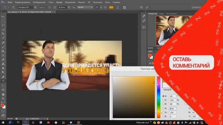Select the S saturation radio button
Image resolution: width=223 pixels, height=125 pixels.
pyautogui.click(x=163, y=100)
